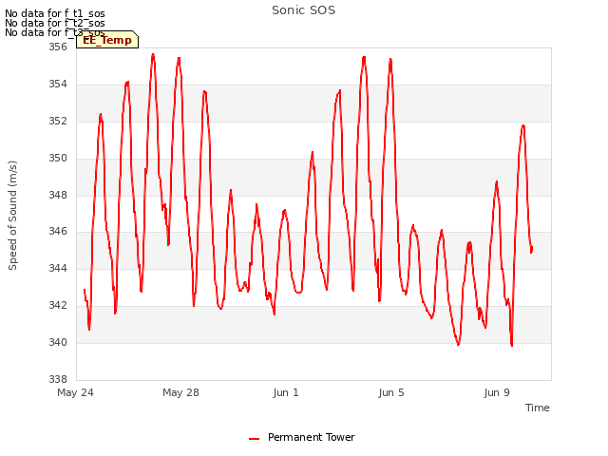Click the '356' y-axis tick label

tap(58, 47)
